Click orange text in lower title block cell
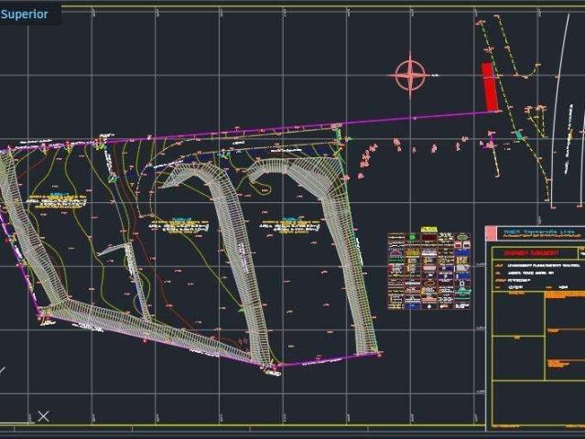 [559, 363]
